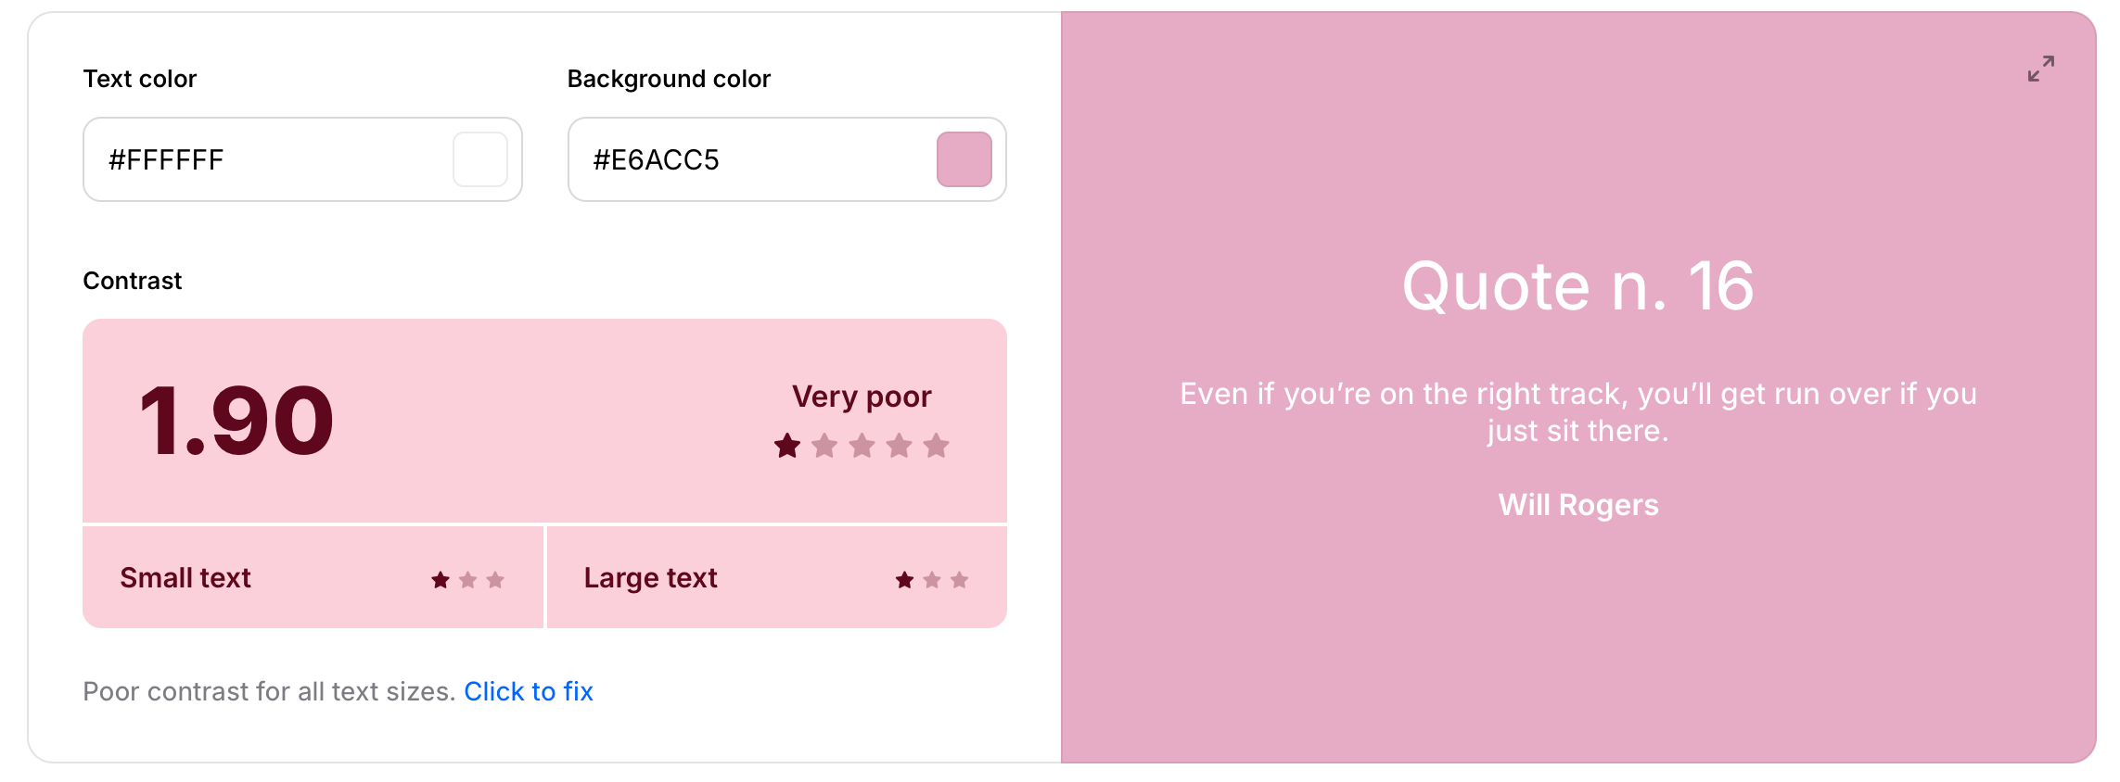
Task: Click the middle star in the Very poor row
Action: pyautogui.click(x=862, y=447)
